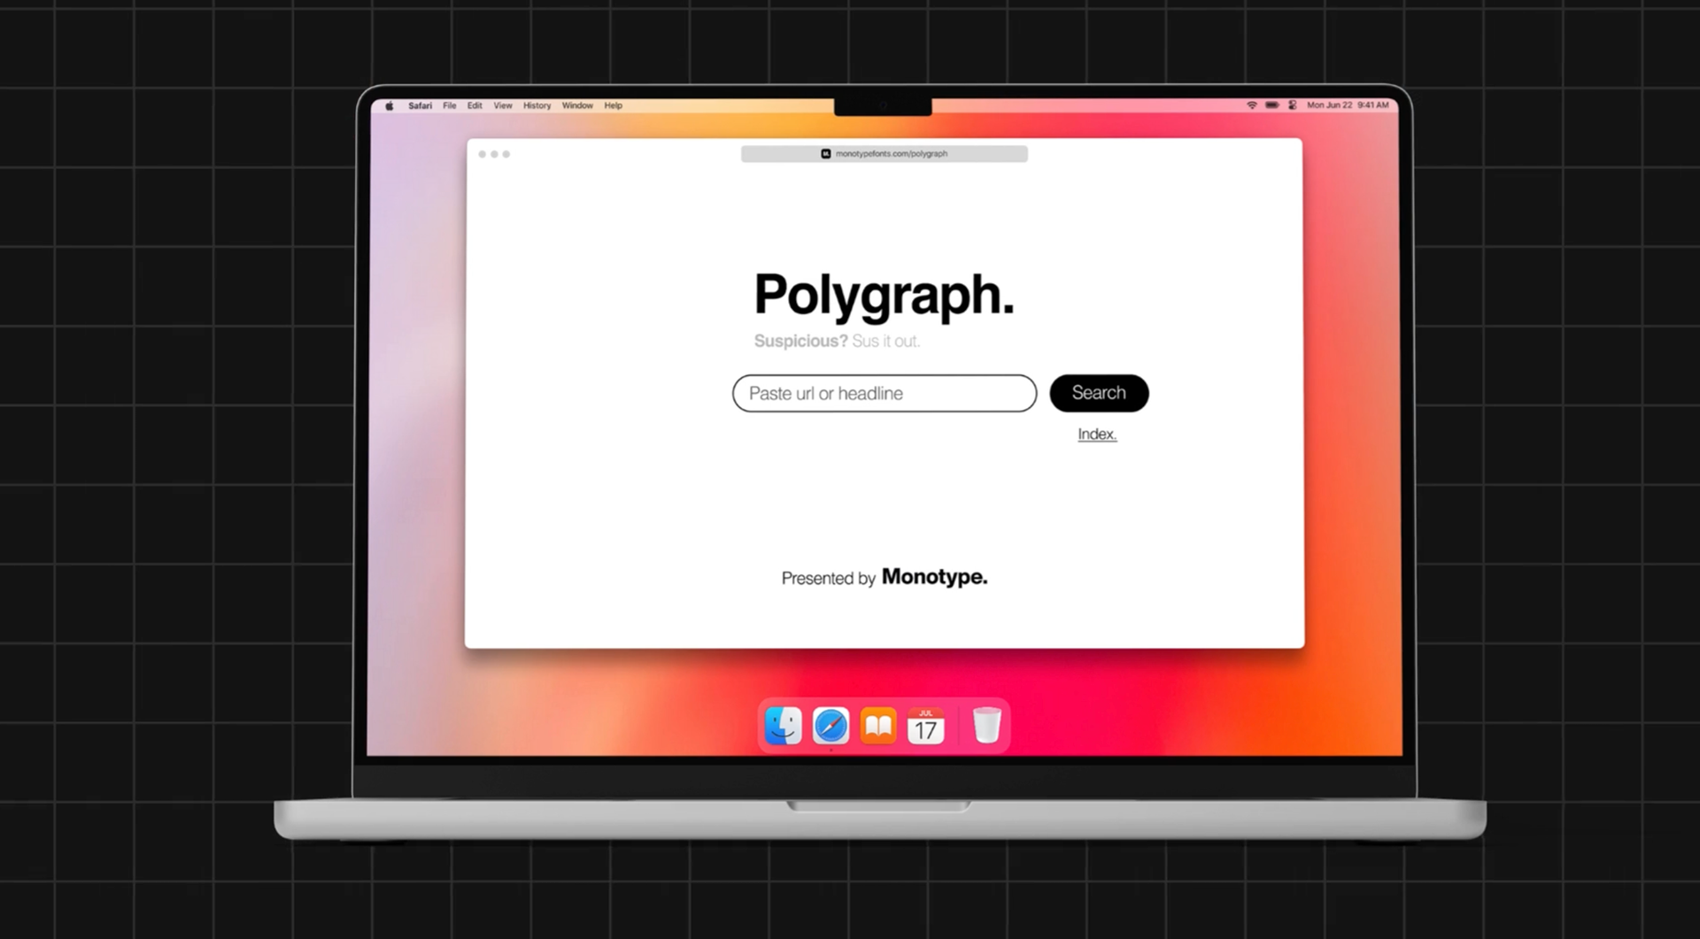Viewport: 1700px width, 939px height.
Task: Open Control Center in menu bar
Action: (1292, 105)
